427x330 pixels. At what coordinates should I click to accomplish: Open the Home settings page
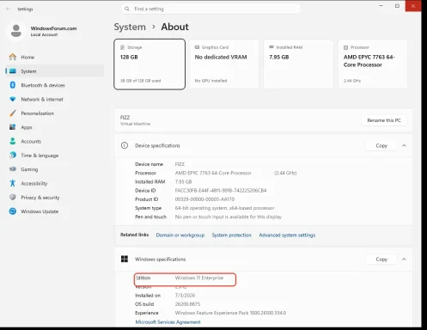click(54, 57)
